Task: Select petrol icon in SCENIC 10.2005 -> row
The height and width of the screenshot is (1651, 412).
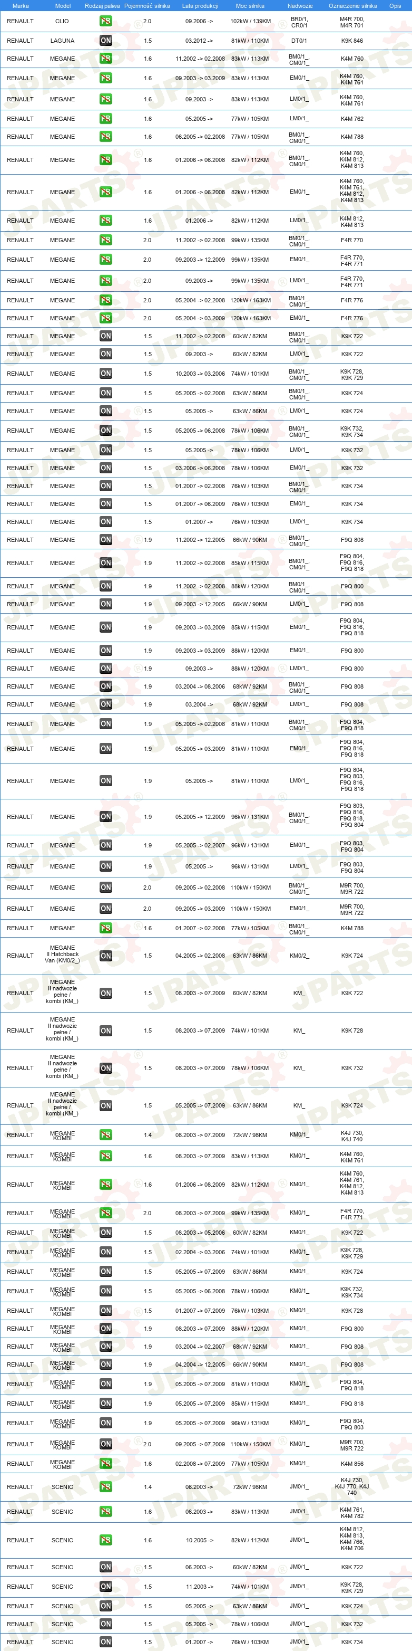Action: tap(105, 1540)
